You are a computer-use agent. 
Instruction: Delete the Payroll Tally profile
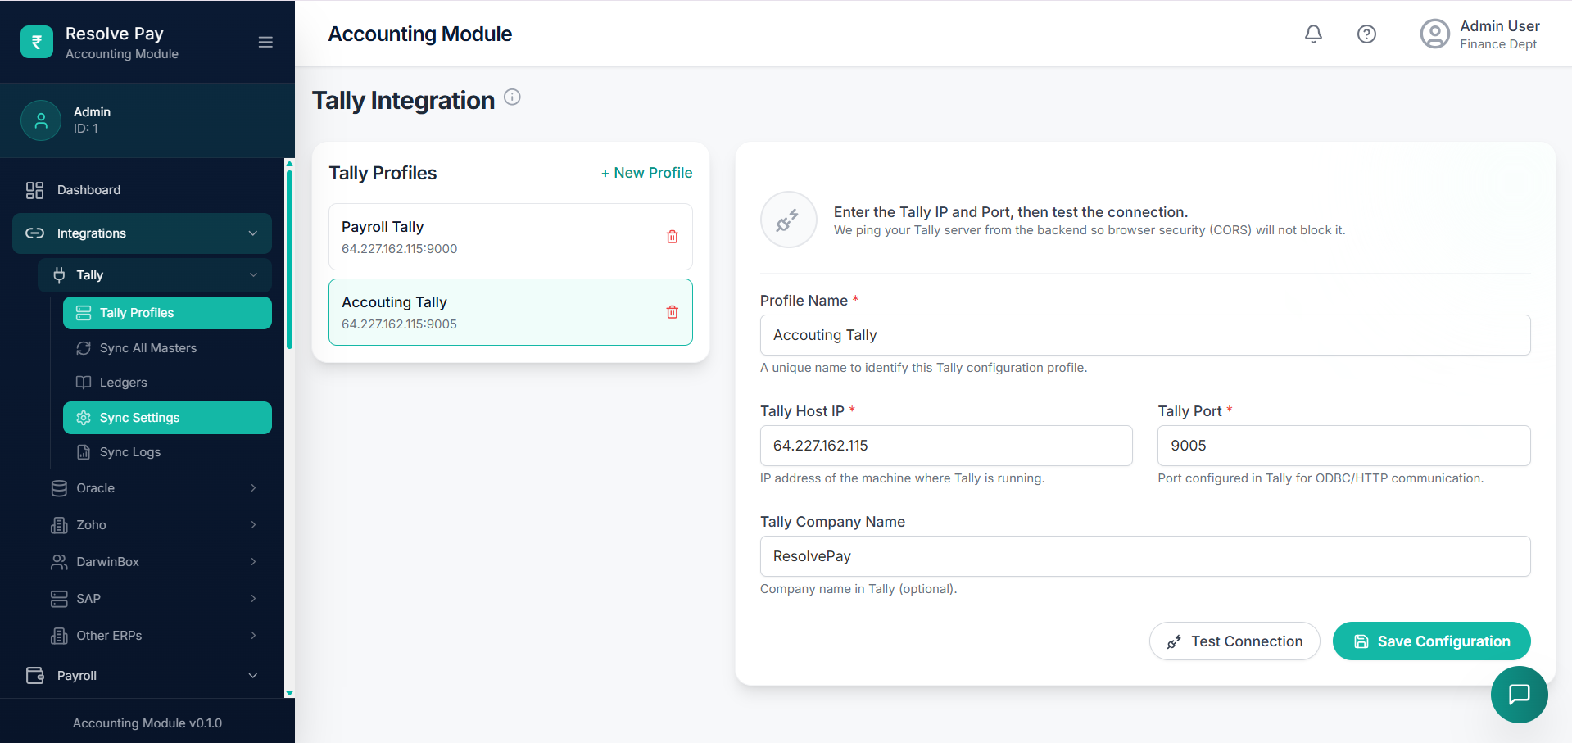click(673, 237)
